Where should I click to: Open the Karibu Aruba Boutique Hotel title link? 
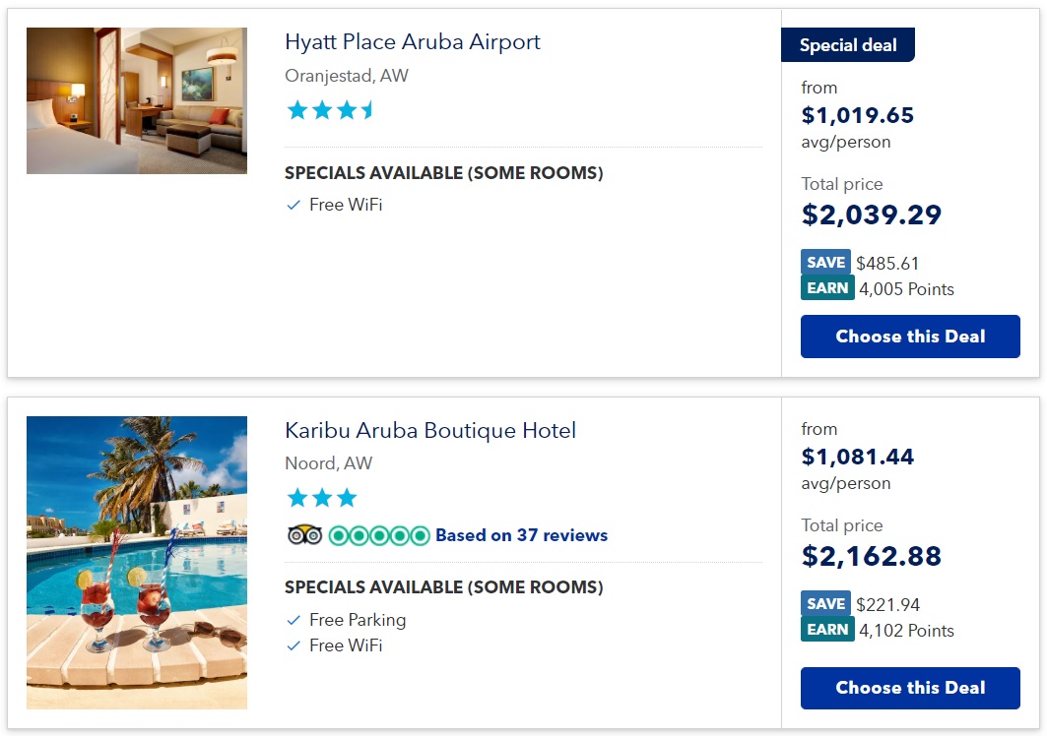(x=430, y=431)
